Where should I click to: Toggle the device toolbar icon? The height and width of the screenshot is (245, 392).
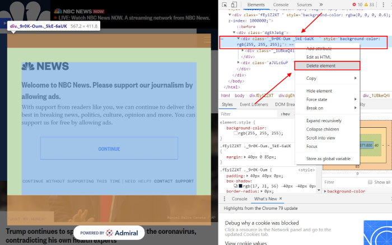pos(234,4)
